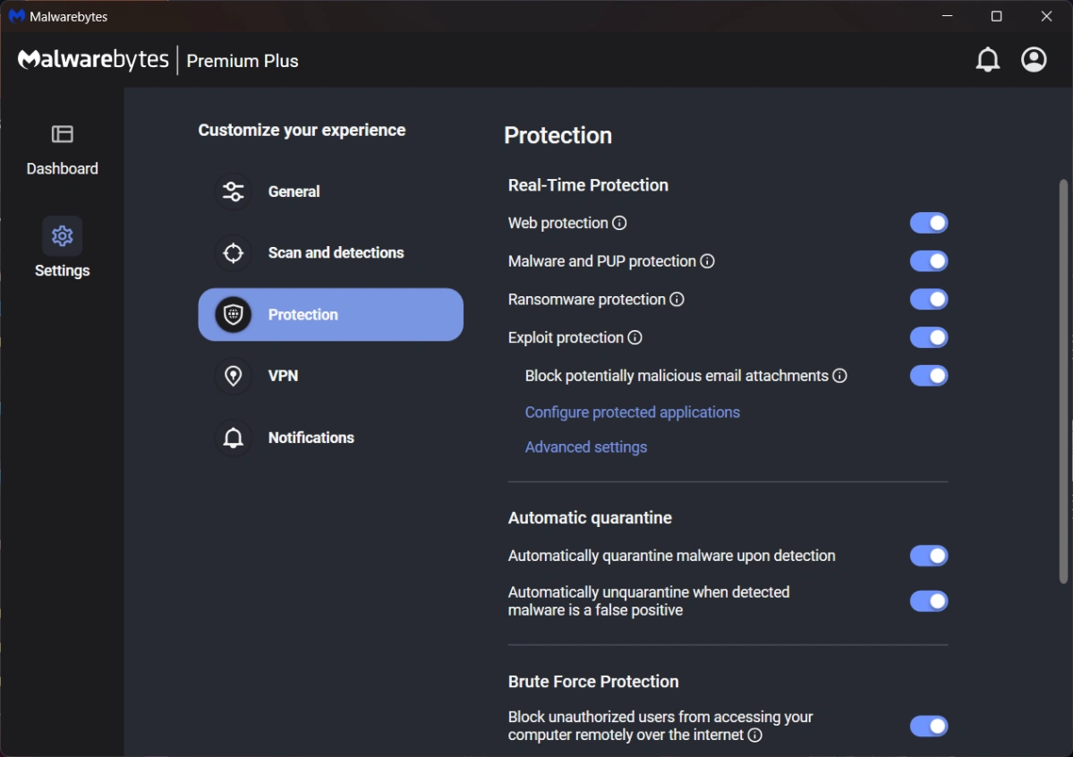Select Scan and detections settings

click(x=336, y=253)
